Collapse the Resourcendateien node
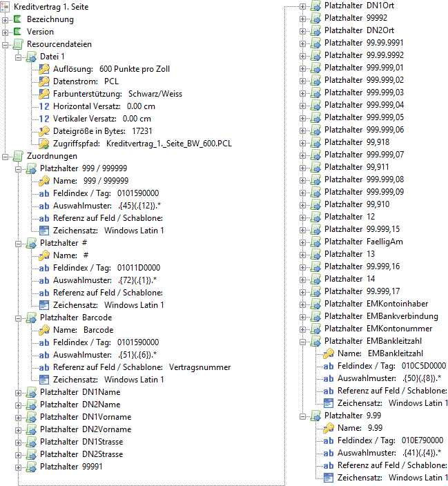Viewport: 448px width, 486px height. [x=6, y=44]
